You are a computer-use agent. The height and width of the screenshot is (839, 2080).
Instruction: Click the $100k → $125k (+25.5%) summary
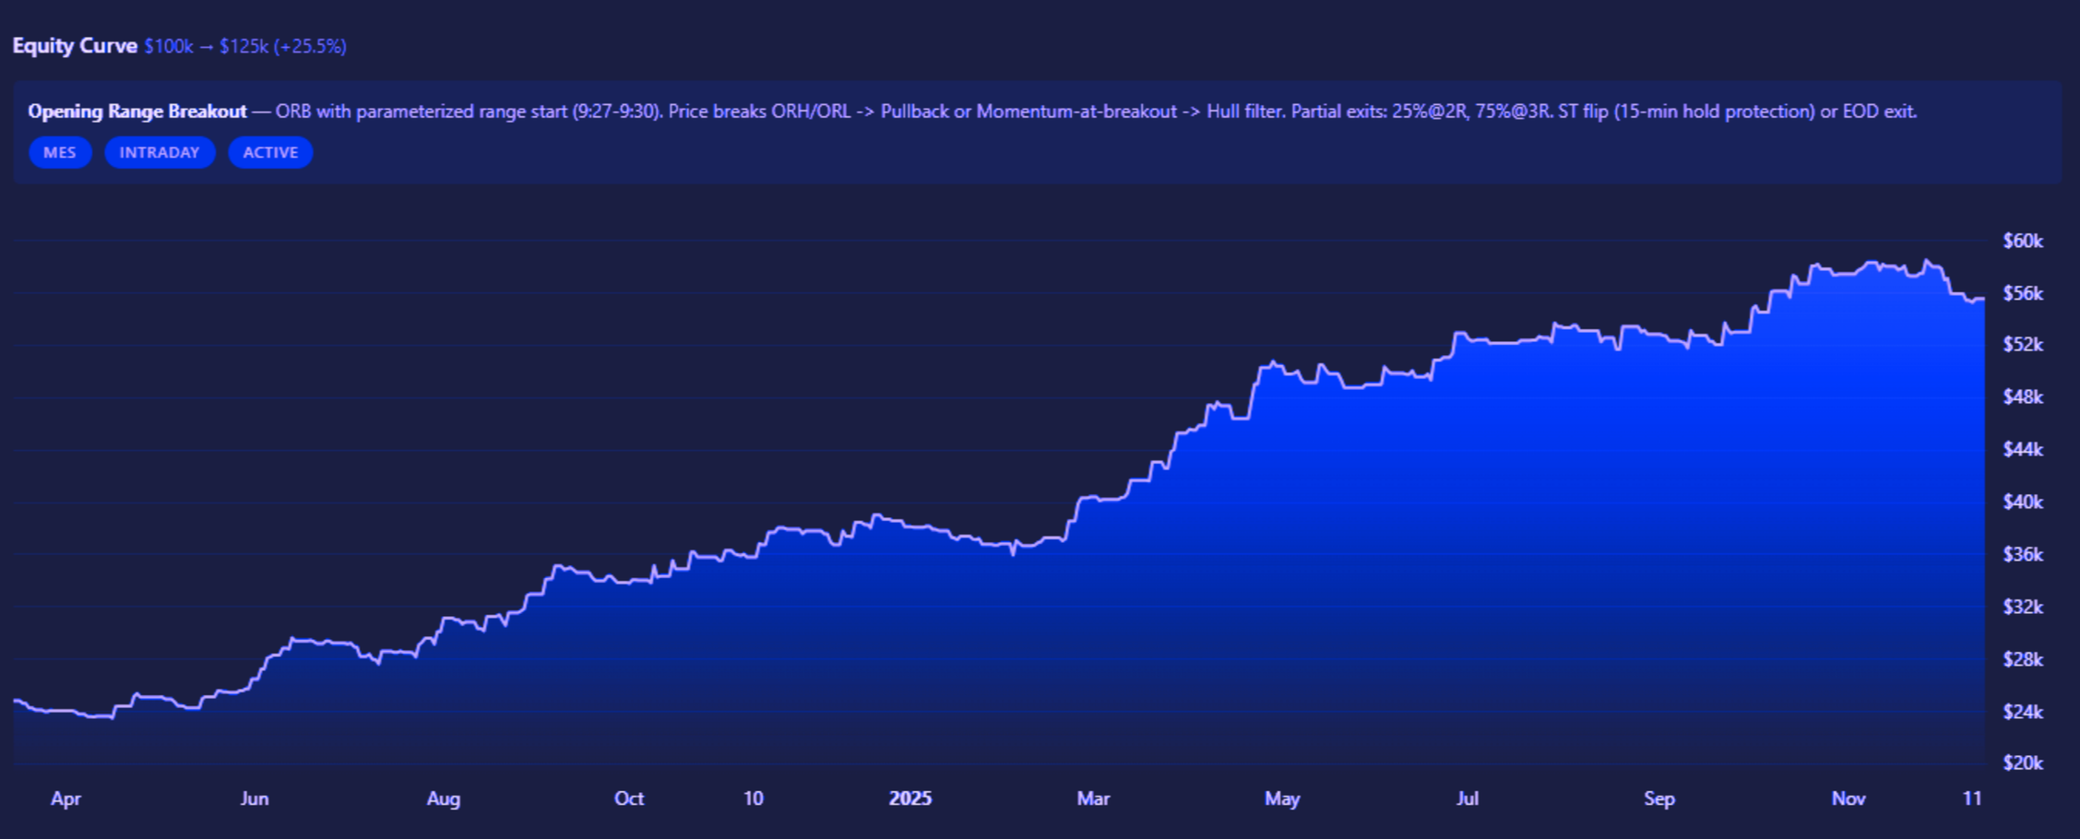pyautogui.click(x=245, y=46)
